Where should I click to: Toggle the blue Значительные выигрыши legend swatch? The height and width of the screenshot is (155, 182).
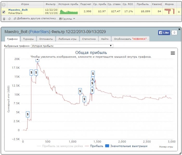[x=107, y=146]
